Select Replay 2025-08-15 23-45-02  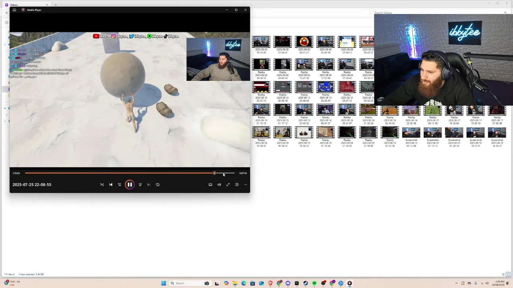point(304,114)
